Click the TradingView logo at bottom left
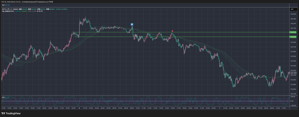299x117 pixels. [x=11, y=113]
